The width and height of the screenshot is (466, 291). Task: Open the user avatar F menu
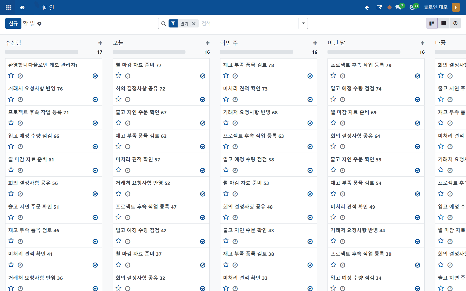(456, 8)
